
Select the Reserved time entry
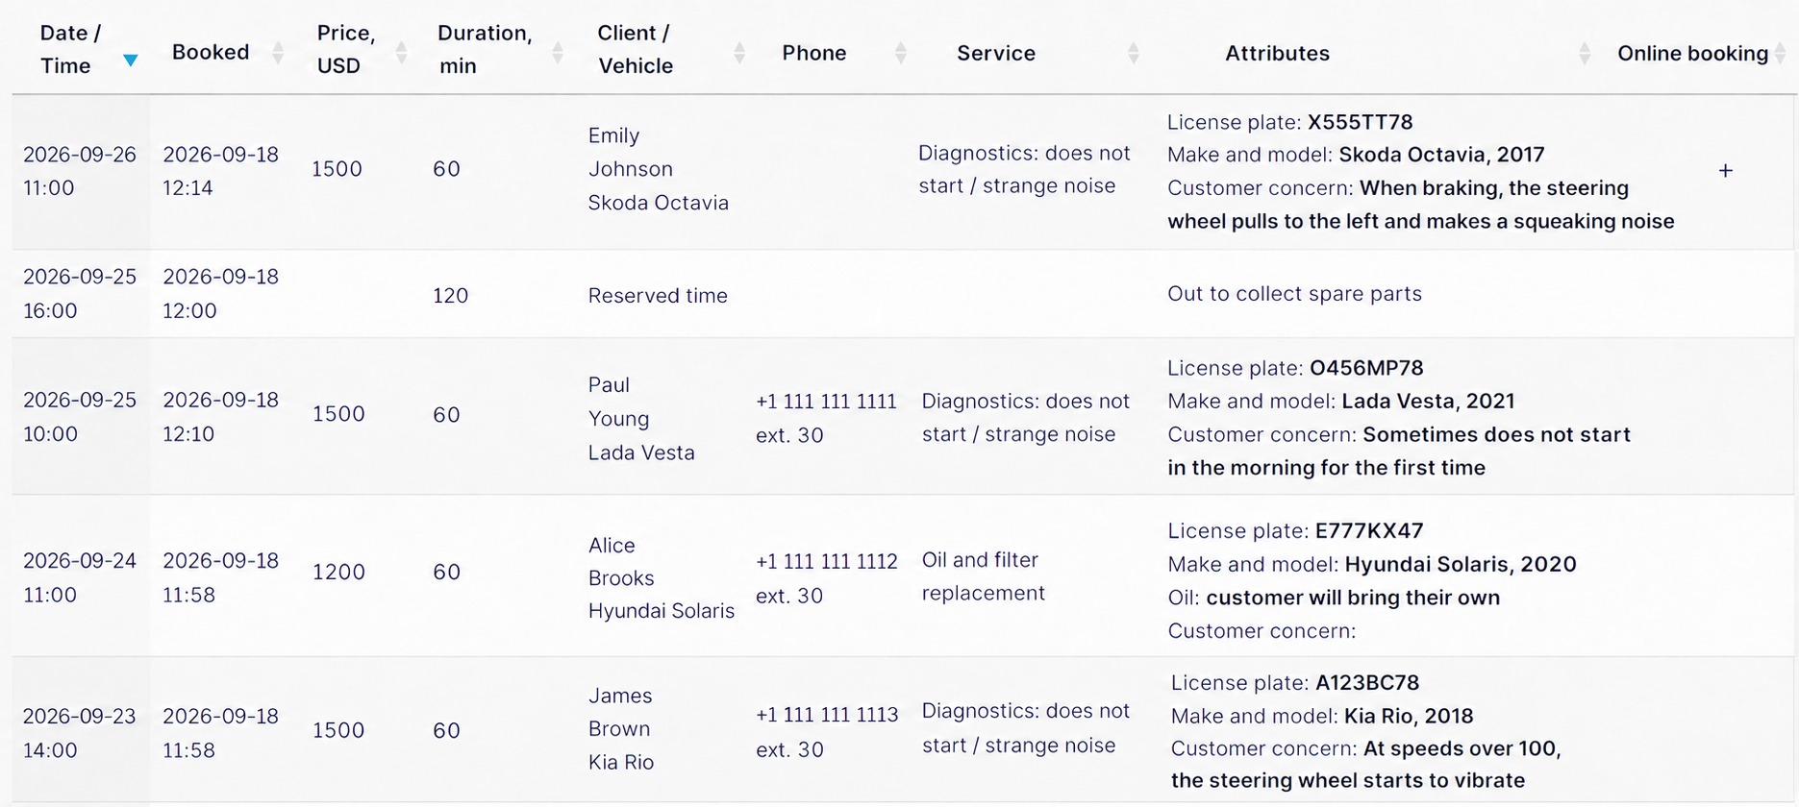[658, 295]
